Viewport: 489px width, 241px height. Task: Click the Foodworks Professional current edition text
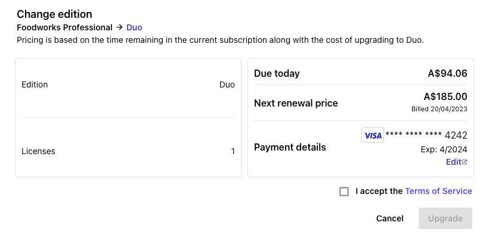64,27
